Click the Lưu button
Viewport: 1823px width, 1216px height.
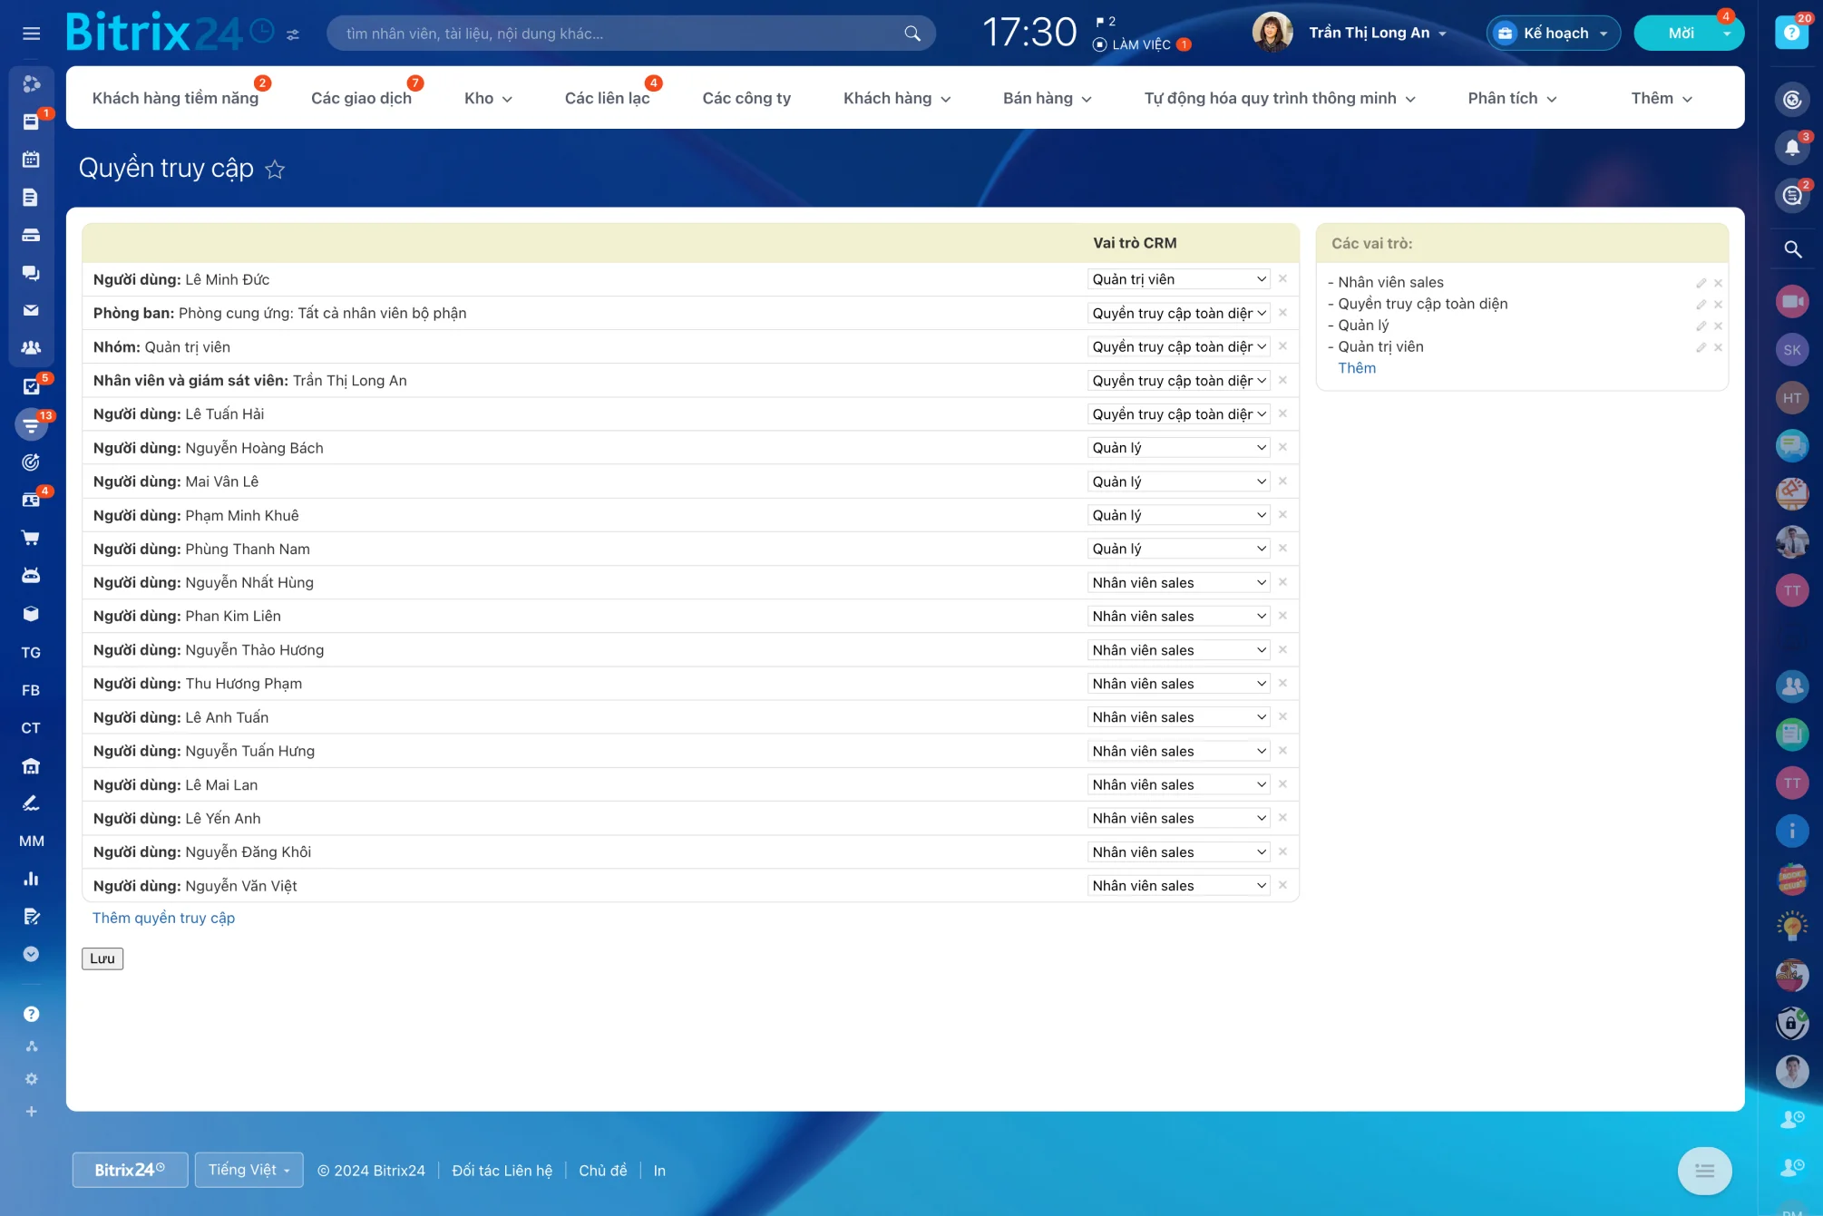pos(102,958)
